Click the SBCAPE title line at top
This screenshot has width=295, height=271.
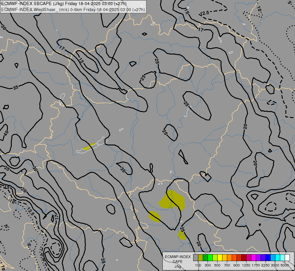click(64, 4)
